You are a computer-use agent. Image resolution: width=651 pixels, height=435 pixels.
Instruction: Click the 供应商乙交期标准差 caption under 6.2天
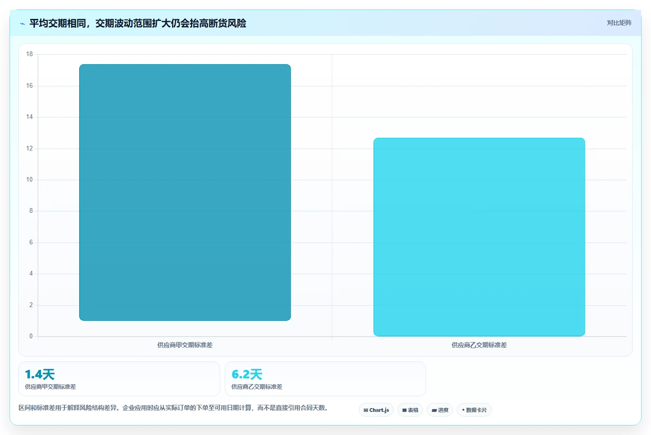(257, 386)
